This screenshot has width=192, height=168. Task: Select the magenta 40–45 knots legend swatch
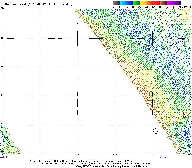click(170, 3)
